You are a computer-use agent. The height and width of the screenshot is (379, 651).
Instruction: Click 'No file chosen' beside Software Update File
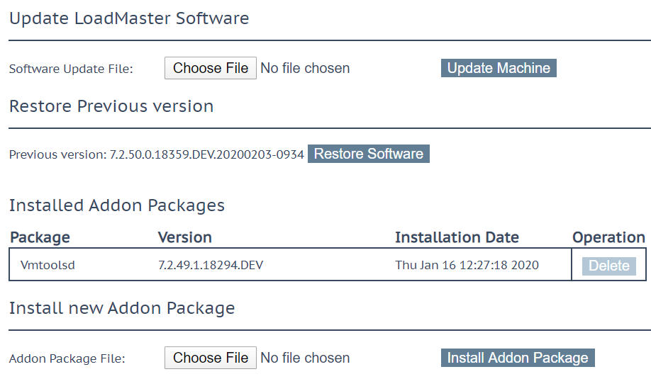click(305, 68)
